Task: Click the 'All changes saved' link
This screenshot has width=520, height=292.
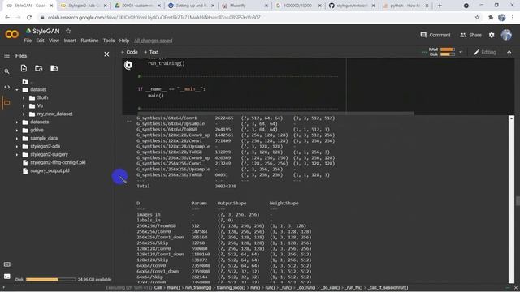Action: 154,41
